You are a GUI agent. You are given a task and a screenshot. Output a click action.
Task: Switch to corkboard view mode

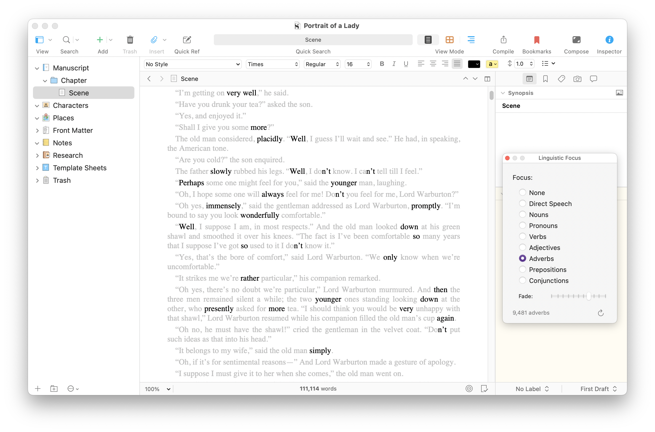point(449,40)
